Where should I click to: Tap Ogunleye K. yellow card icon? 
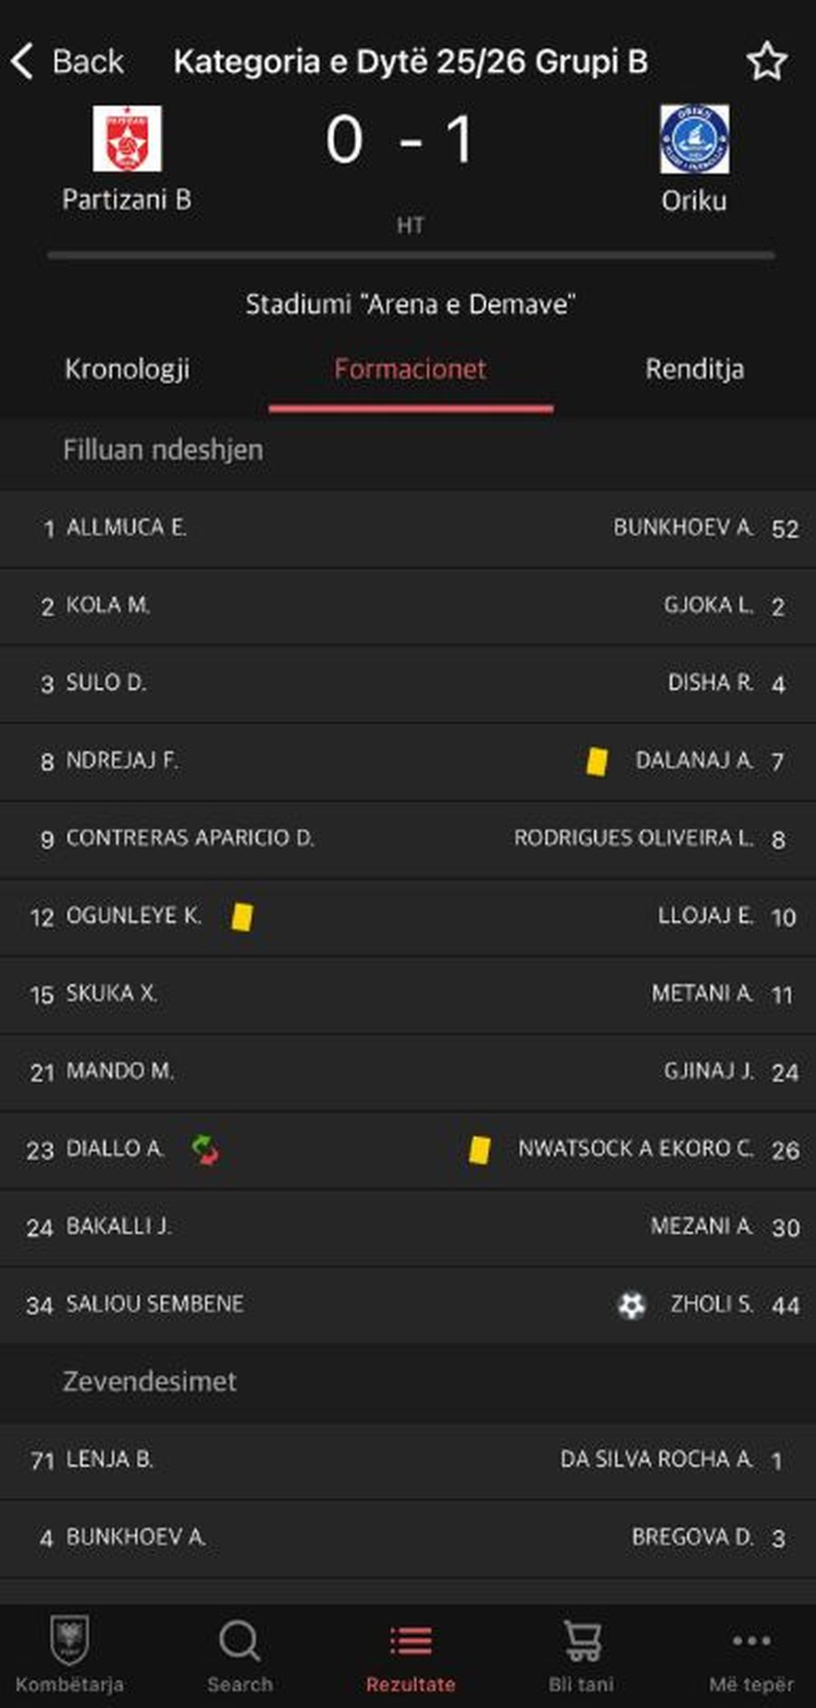pos(241,917)
